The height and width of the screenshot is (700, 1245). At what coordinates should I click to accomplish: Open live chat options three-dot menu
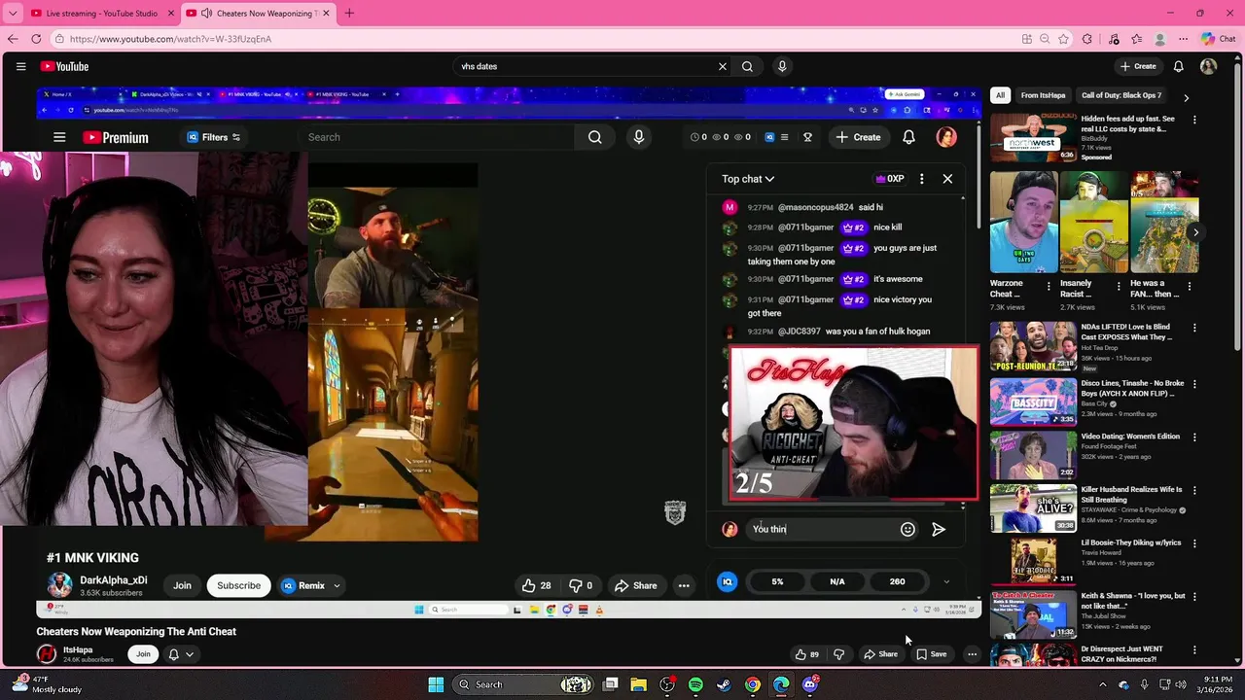click(x=922, y=179)
